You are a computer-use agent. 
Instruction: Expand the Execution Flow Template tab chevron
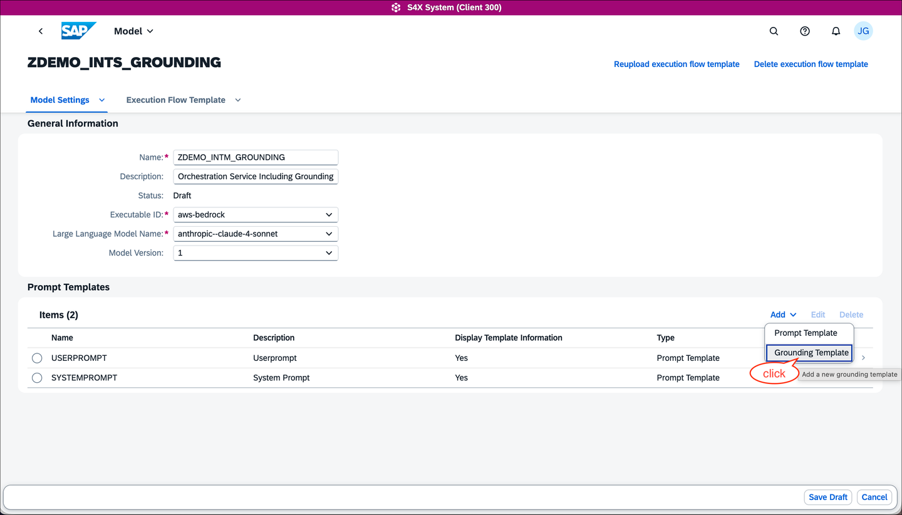[238, 100]
